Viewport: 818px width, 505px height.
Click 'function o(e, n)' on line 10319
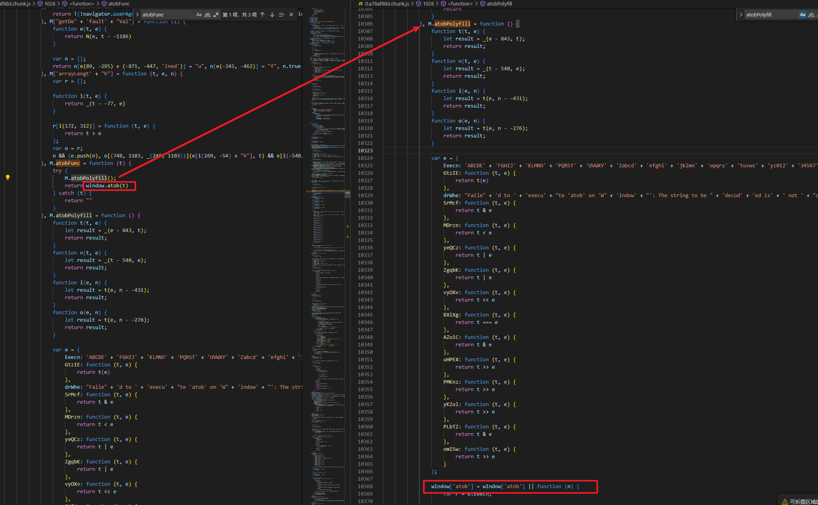[x=455, y=121]
